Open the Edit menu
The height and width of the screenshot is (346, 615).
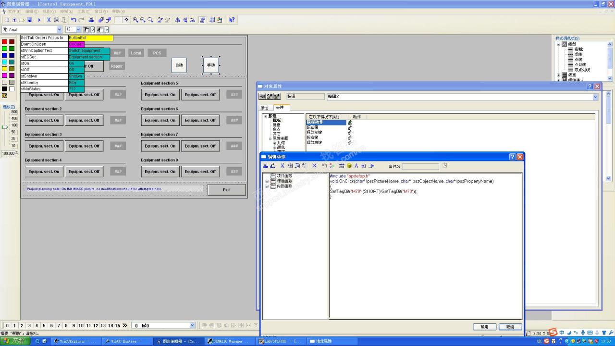(32, 12)
